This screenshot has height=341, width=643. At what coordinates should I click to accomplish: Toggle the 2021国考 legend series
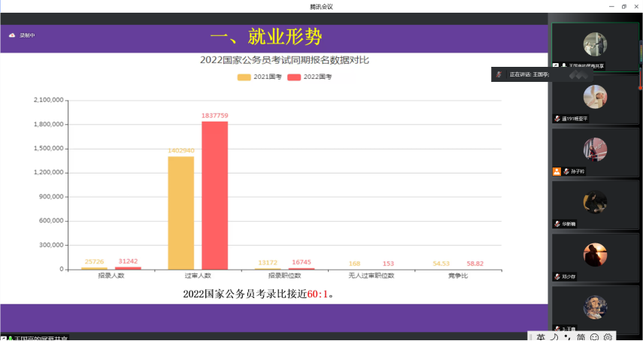coord(254,77)
